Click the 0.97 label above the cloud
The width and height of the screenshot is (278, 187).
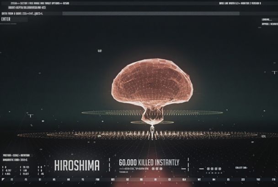[100, 50]
